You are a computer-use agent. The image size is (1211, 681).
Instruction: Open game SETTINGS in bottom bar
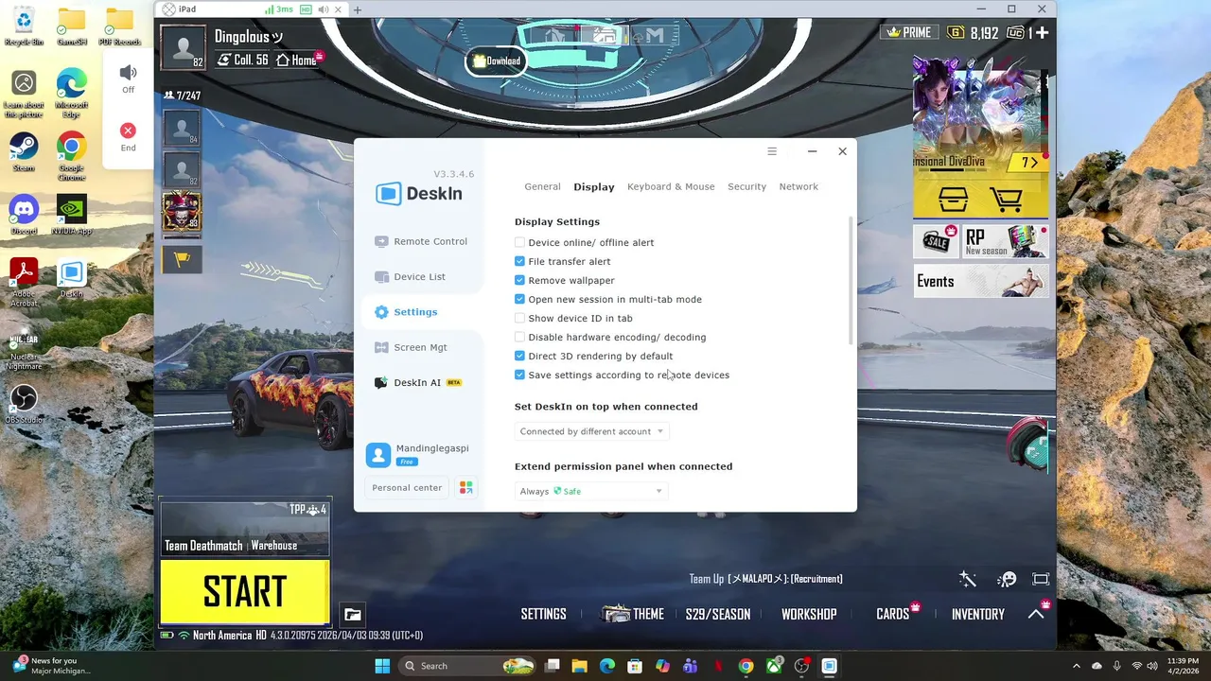pyautogui.click(x=543, y=614)
